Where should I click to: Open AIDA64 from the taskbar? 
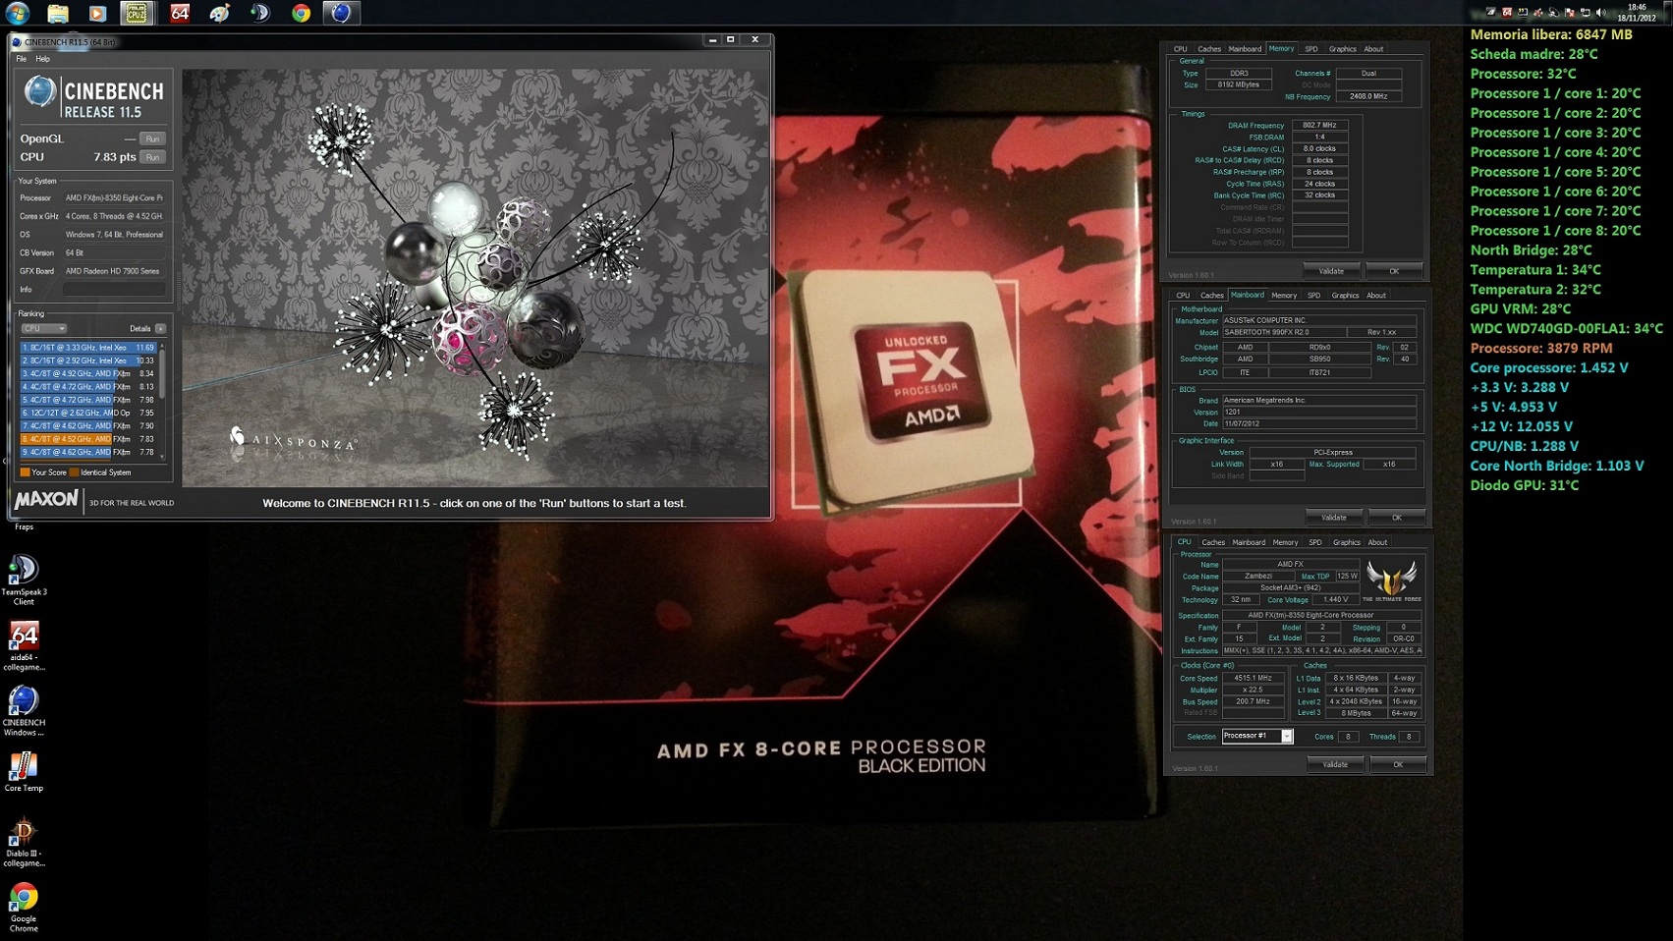179,13
